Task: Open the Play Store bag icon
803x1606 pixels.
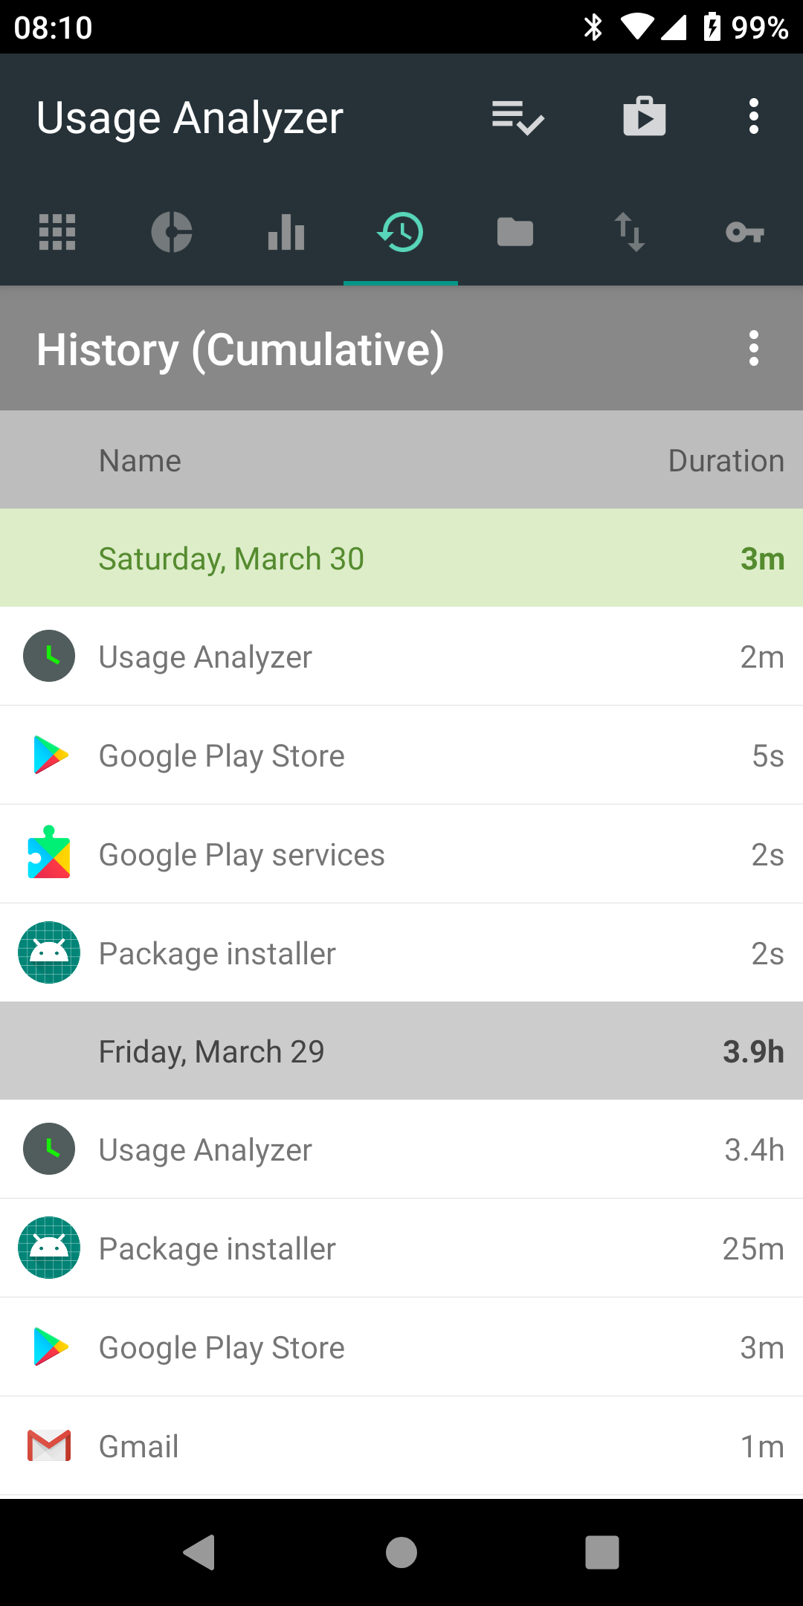Action: (644, 117)
